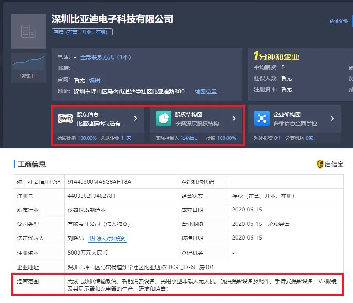Click the 认证企业 link

[339, 21]
